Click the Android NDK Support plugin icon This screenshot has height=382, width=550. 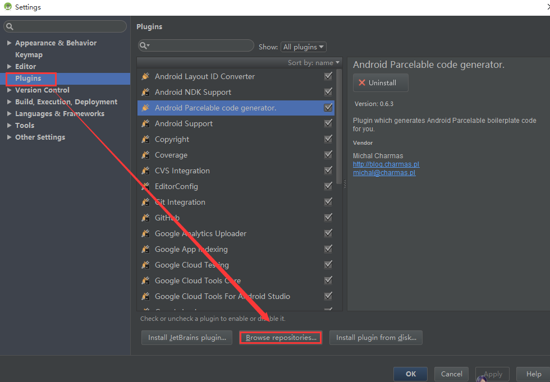point(145,92)
